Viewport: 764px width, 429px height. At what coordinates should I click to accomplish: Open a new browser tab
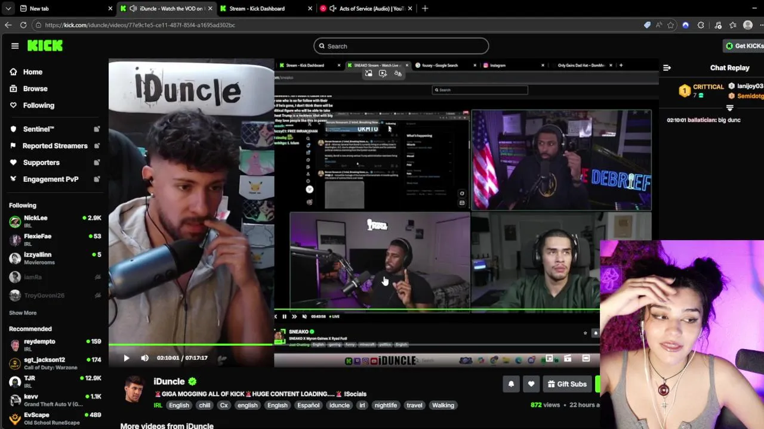[x=425, y=8]
